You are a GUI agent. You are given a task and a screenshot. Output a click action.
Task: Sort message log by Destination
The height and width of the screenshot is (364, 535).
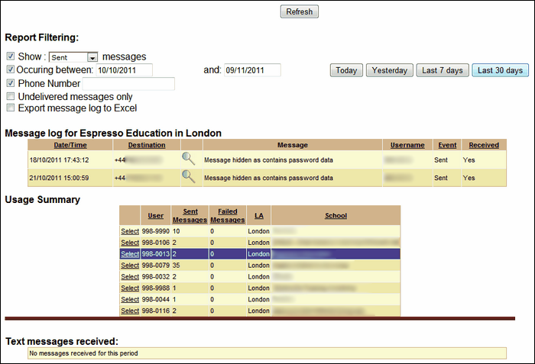[147, 145]
